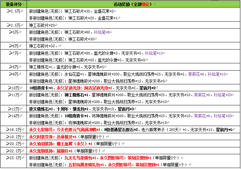Click the purple 补绘笔*12 in ≥7万 row
Image resolution: width=241 pixels, height=169 pixels.
pyautogui.click(x=154, y=53)
